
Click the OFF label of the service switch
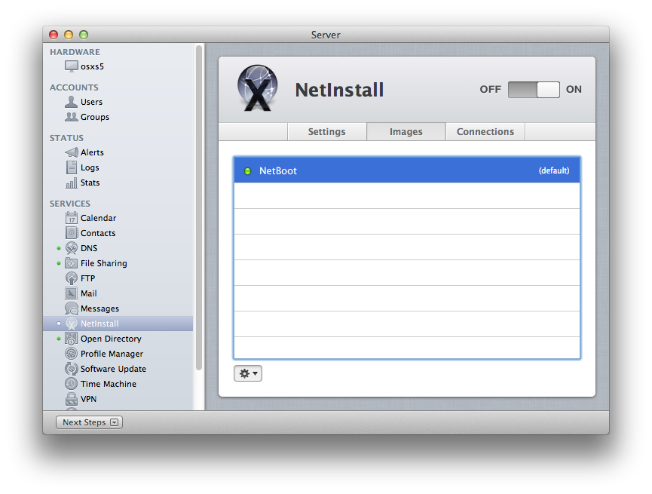(490, 90)
